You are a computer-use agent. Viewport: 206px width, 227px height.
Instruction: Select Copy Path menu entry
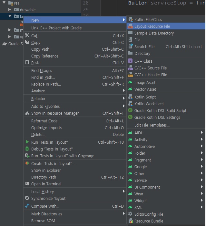pos(75,49)
